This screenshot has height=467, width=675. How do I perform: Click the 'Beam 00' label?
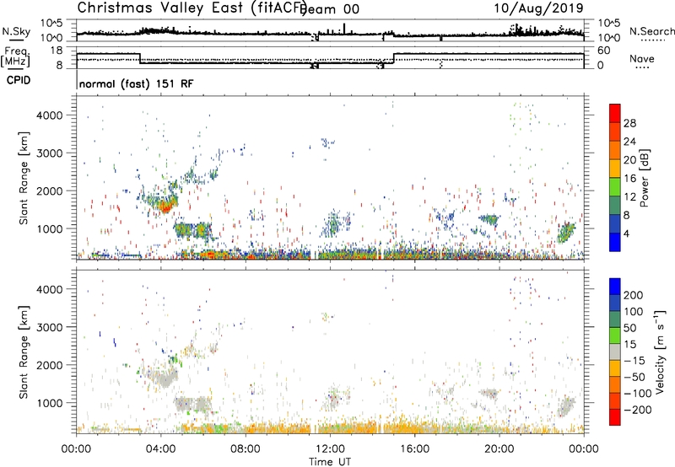pos(330,9)
